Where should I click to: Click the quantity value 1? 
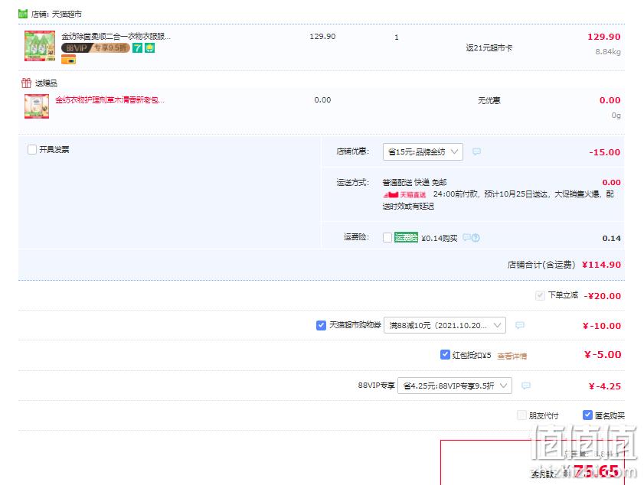pyautogui.click(x=397, y=37)
